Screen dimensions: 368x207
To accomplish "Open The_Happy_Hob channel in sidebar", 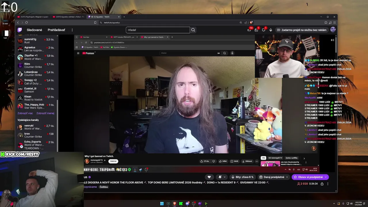I will (37, 106).
